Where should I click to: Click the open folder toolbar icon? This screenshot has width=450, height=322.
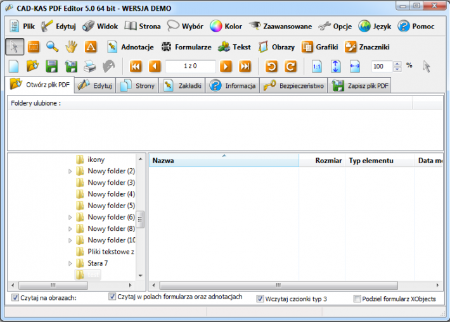tap(32, 66)
